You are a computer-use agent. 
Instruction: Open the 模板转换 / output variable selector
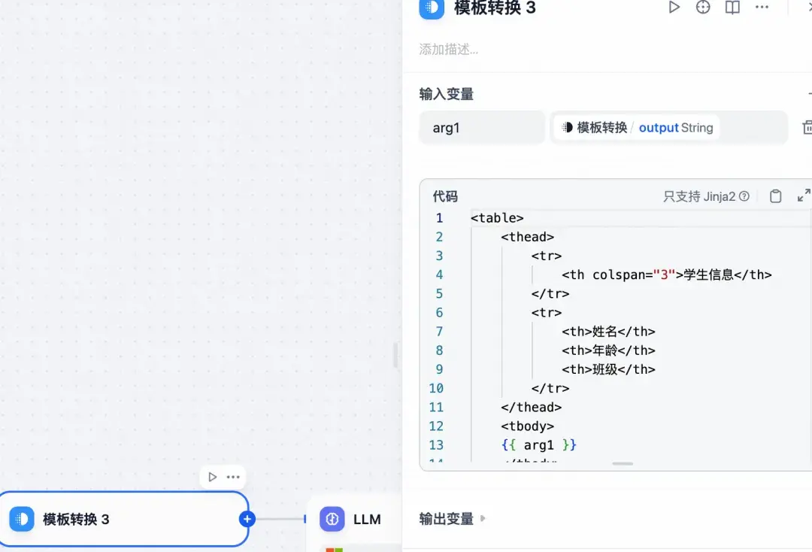pyautogui.click(x=668, y=127)
